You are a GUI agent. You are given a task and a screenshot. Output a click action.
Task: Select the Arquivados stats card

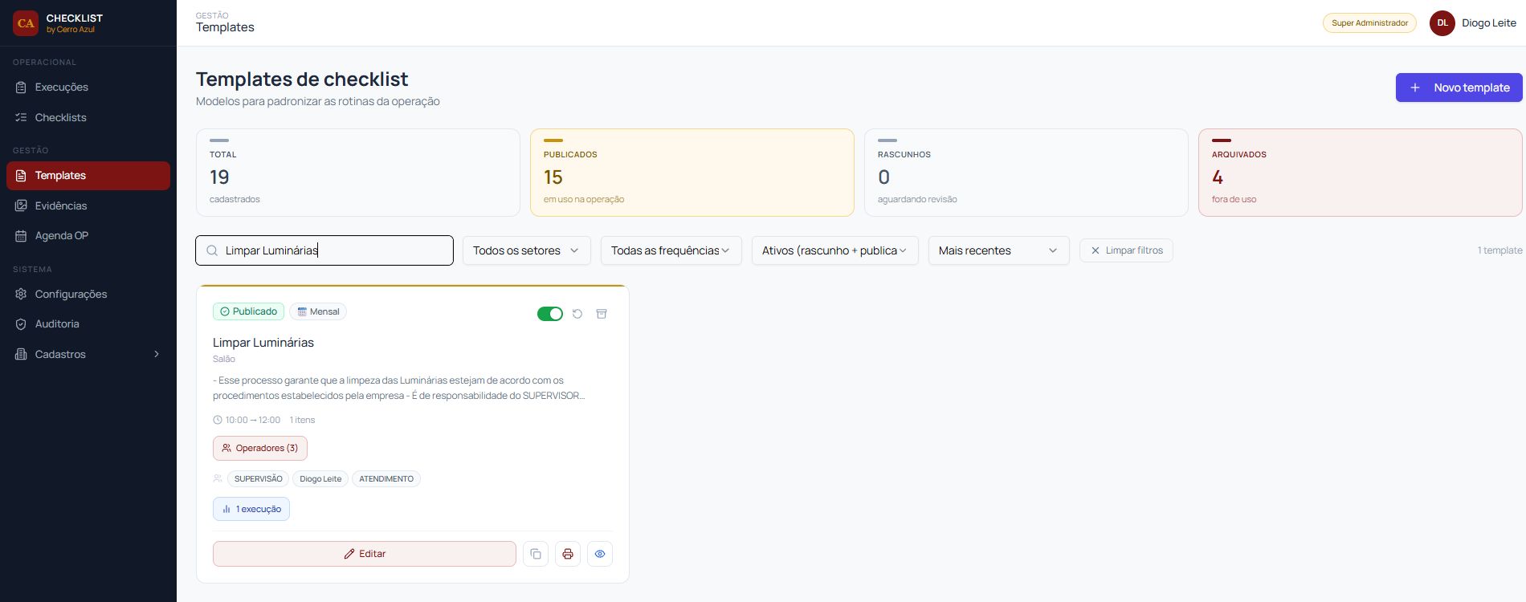click(x=1361, y=173)
